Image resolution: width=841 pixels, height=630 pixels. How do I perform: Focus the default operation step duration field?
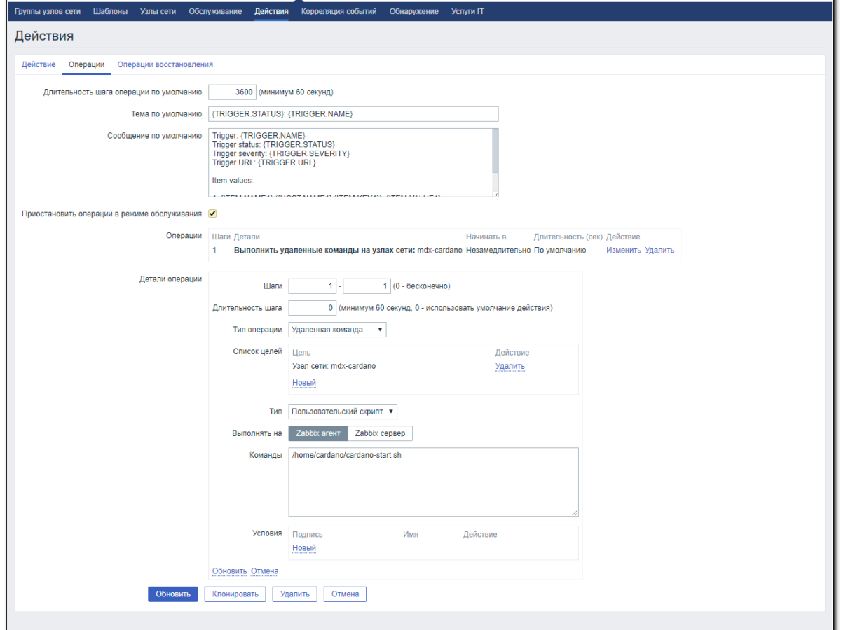[x=231, y=92]
